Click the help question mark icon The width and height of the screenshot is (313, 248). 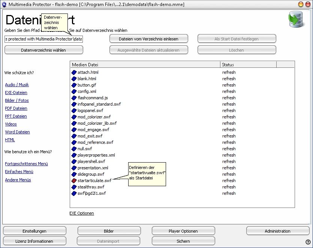pos(308,242)
